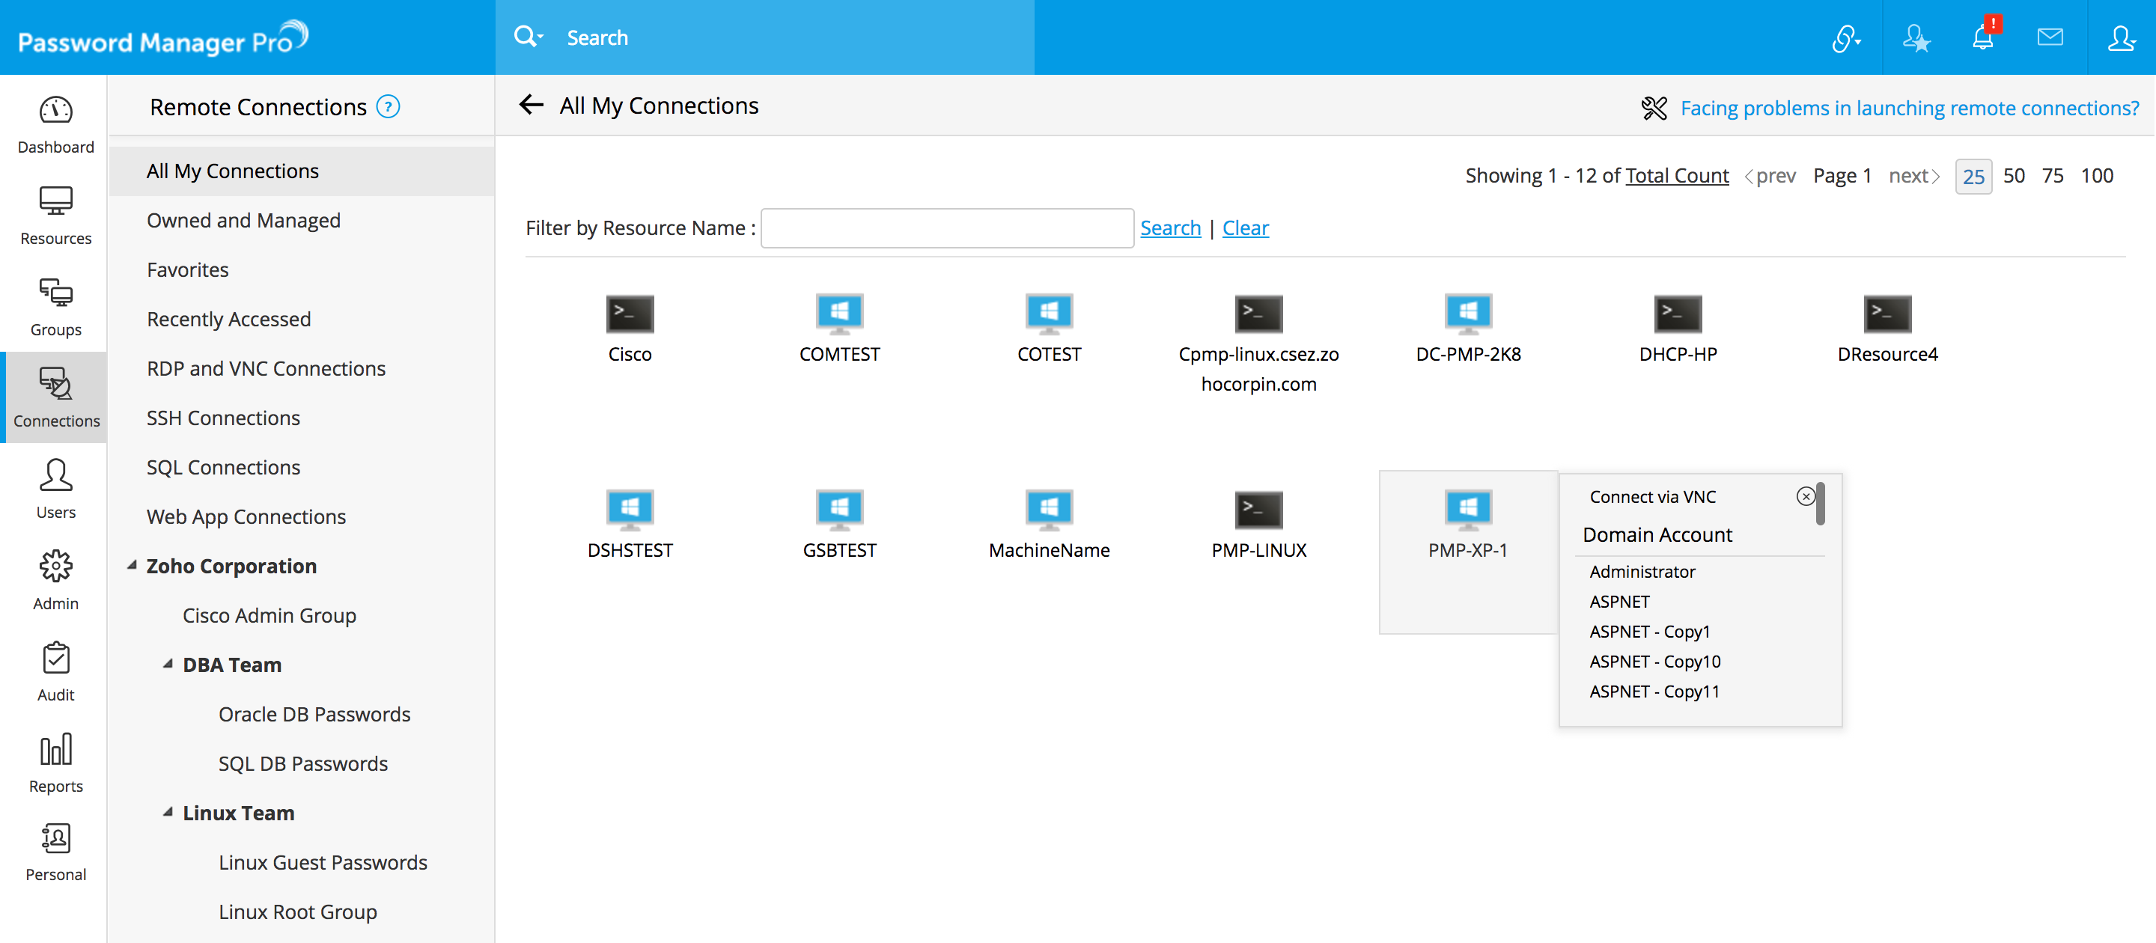Click the Filter by Resource Name field
The width and height of the screenshot is (2156, 943).
point(946,228)
